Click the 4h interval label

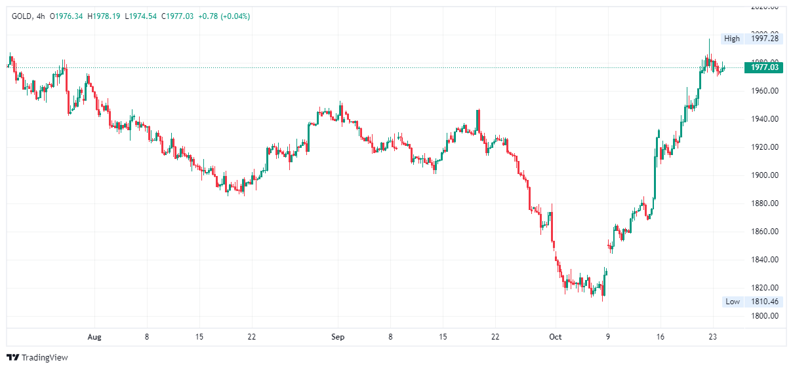[x=41, y=16]
